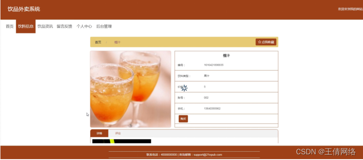Viewport: 363px width, 160px height.
Task: Click the account value 002
Action: tap(206, 98)
